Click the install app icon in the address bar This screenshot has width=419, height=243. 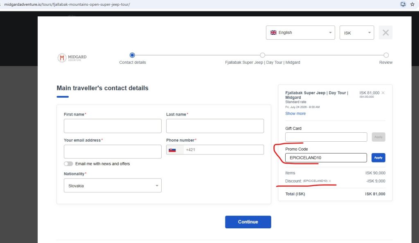point(403,4)
